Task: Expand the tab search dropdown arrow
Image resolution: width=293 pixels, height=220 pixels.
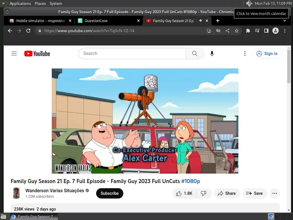Action: [x=285, y=21]
